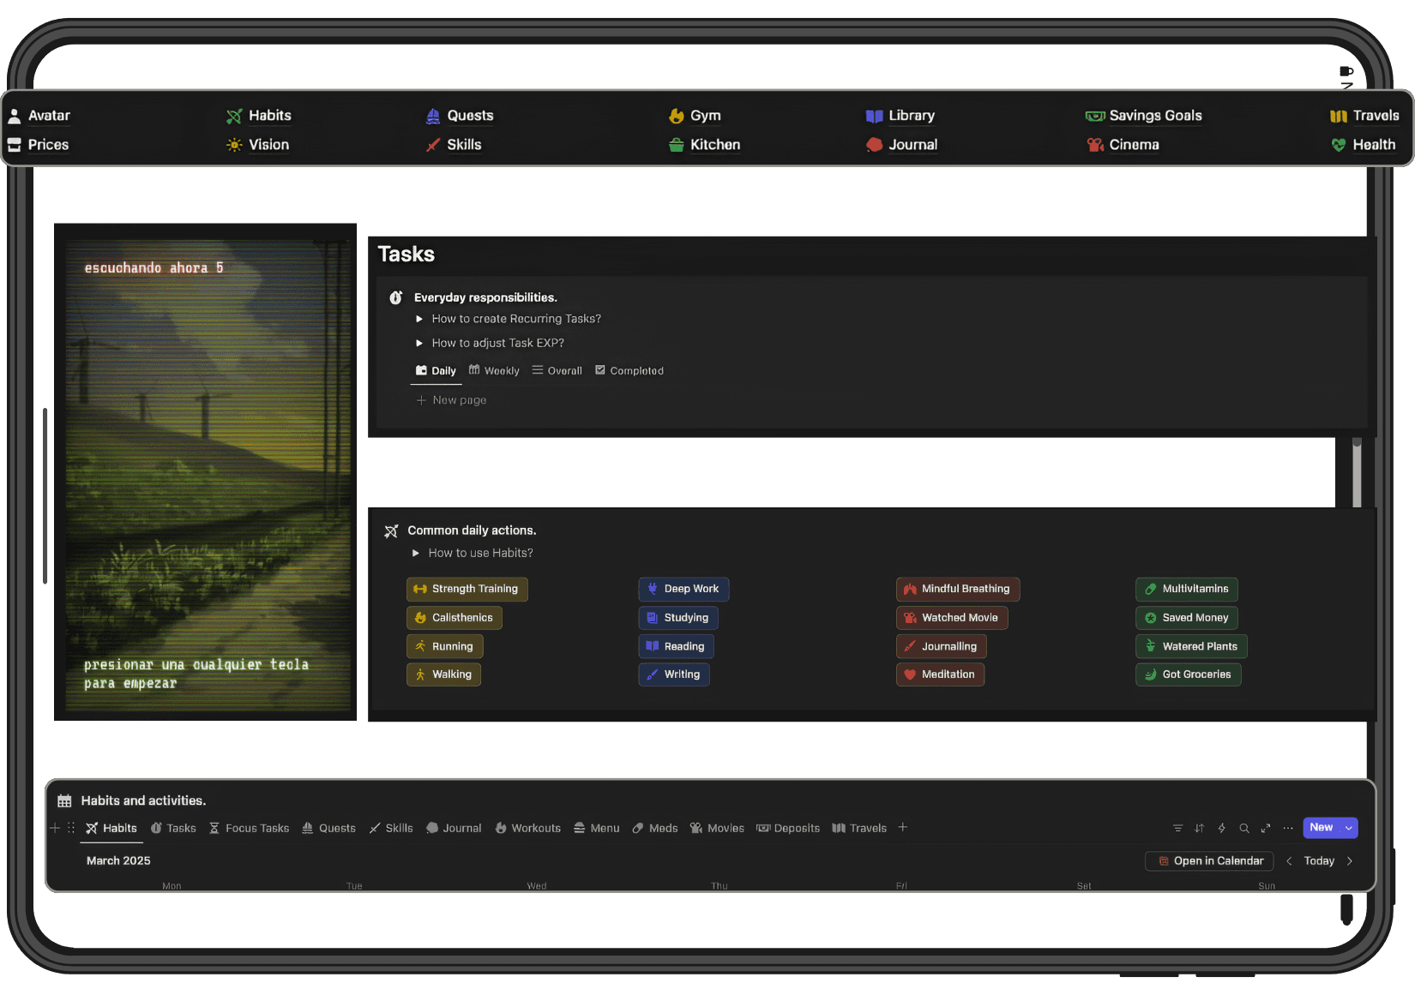
Task: Expand How to use Habits?
Action: 416,553
